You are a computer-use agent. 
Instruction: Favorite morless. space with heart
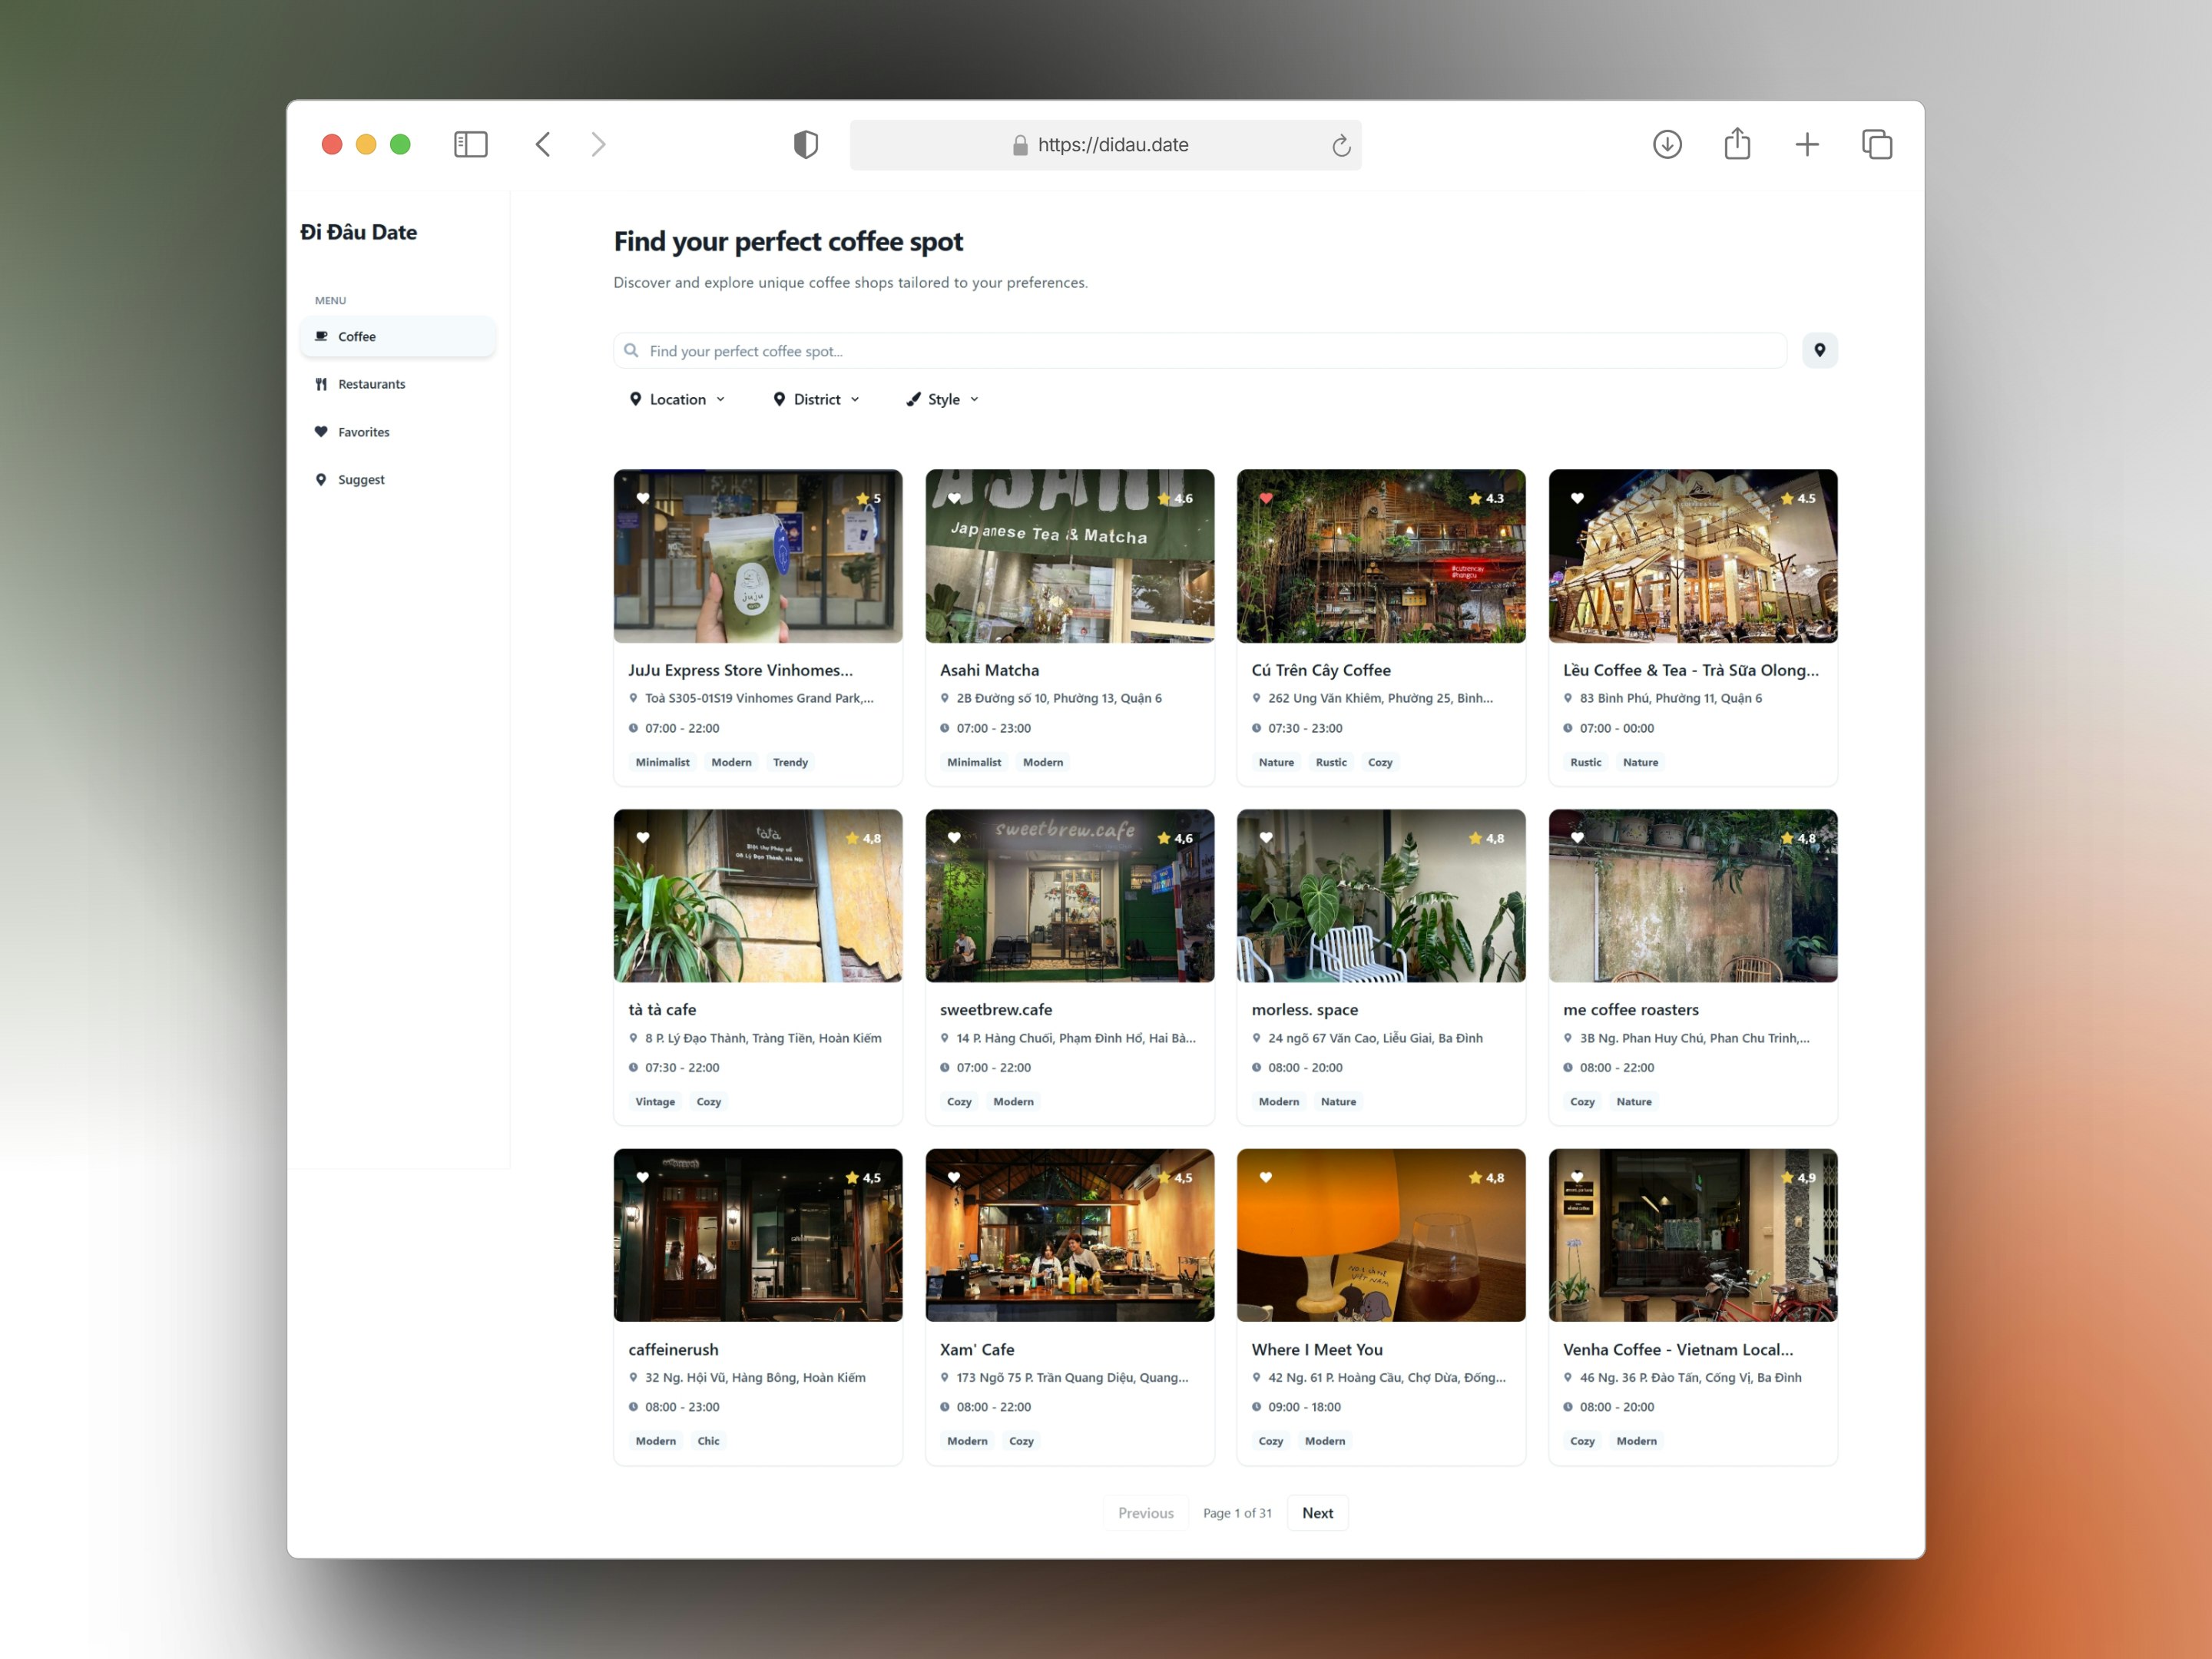[x=1266, y=838]
